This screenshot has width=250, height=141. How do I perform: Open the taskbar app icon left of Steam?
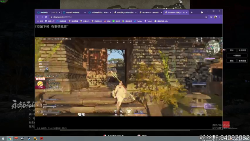[x=23, y=139]
